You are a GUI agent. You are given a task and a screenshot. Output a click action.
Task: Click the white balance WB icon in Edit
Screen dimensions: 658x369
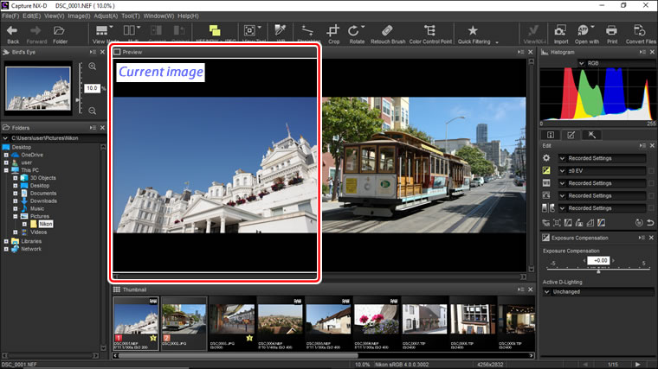tap(546, 183)
